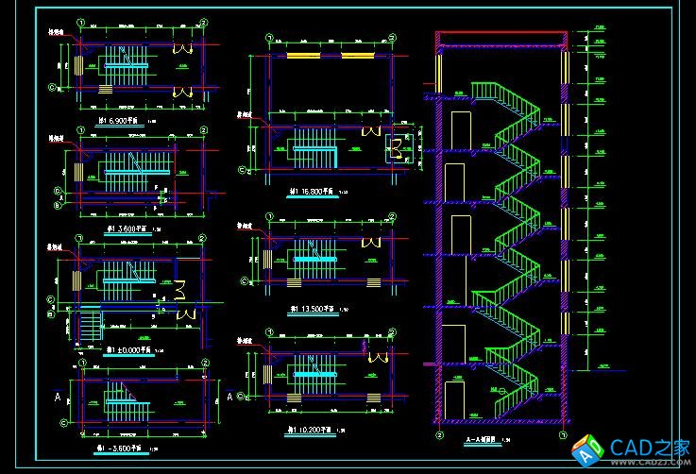The width and height of the screenshot is (696, 474).
Task: Select the left yellow window in 16.800 plan
Action: 303,56
